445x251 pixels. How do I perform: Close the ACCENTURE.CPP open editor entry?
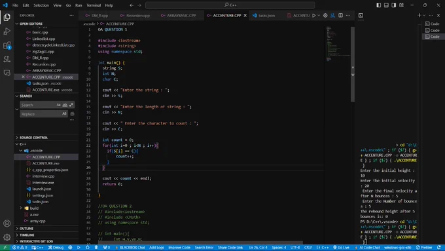pos(24,77)
